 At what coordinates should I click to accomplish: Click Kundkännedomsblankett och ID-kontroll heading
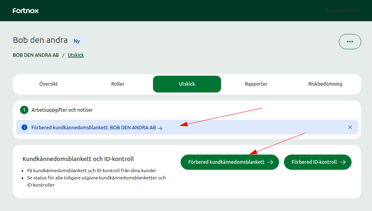pyautogui.click(x=78, y=159)
